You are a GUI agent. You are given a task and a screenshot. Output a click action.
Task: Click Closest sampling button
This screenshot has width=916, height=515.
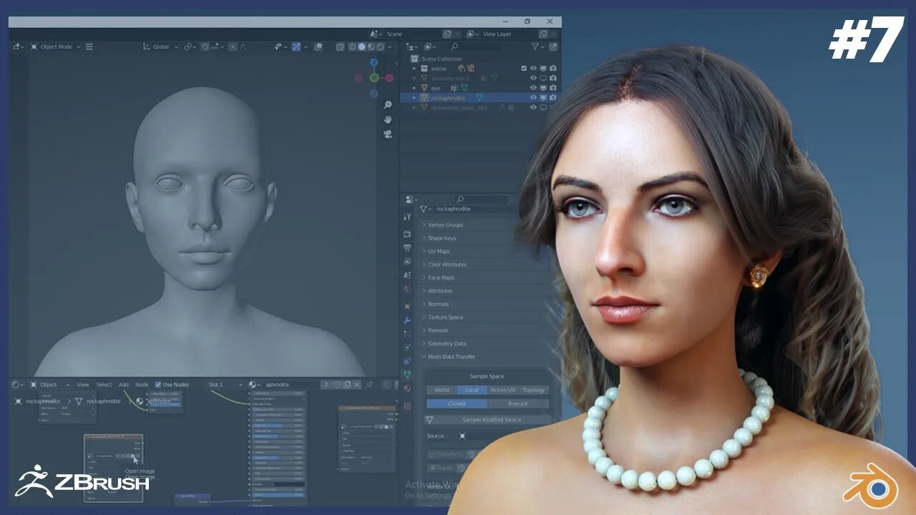point(457,403)
